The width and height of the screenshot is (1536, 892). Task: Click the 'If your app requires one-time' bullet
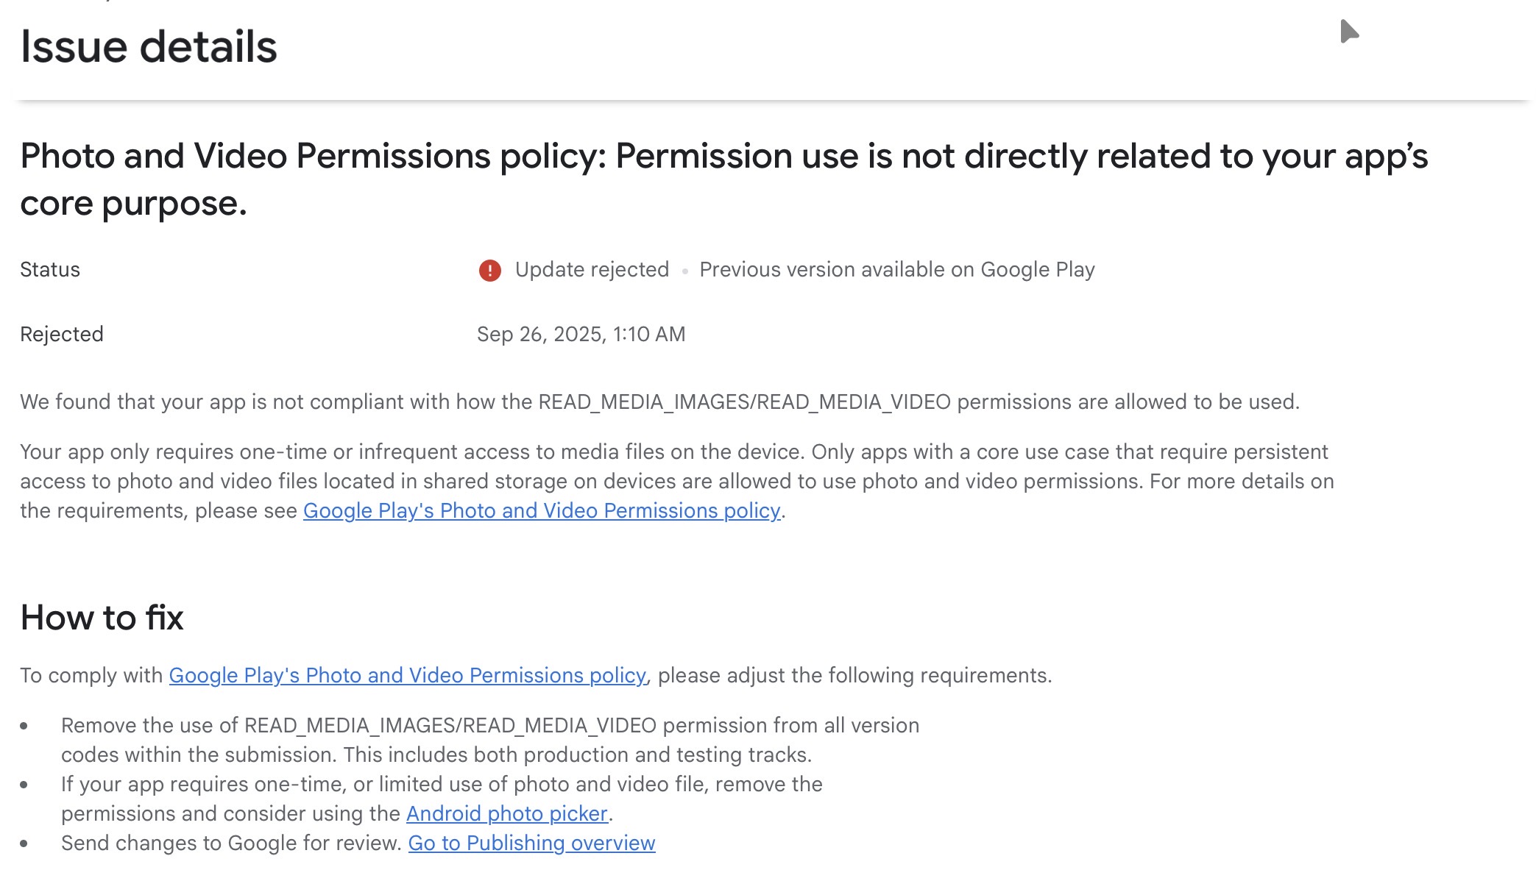pos(442,785)
